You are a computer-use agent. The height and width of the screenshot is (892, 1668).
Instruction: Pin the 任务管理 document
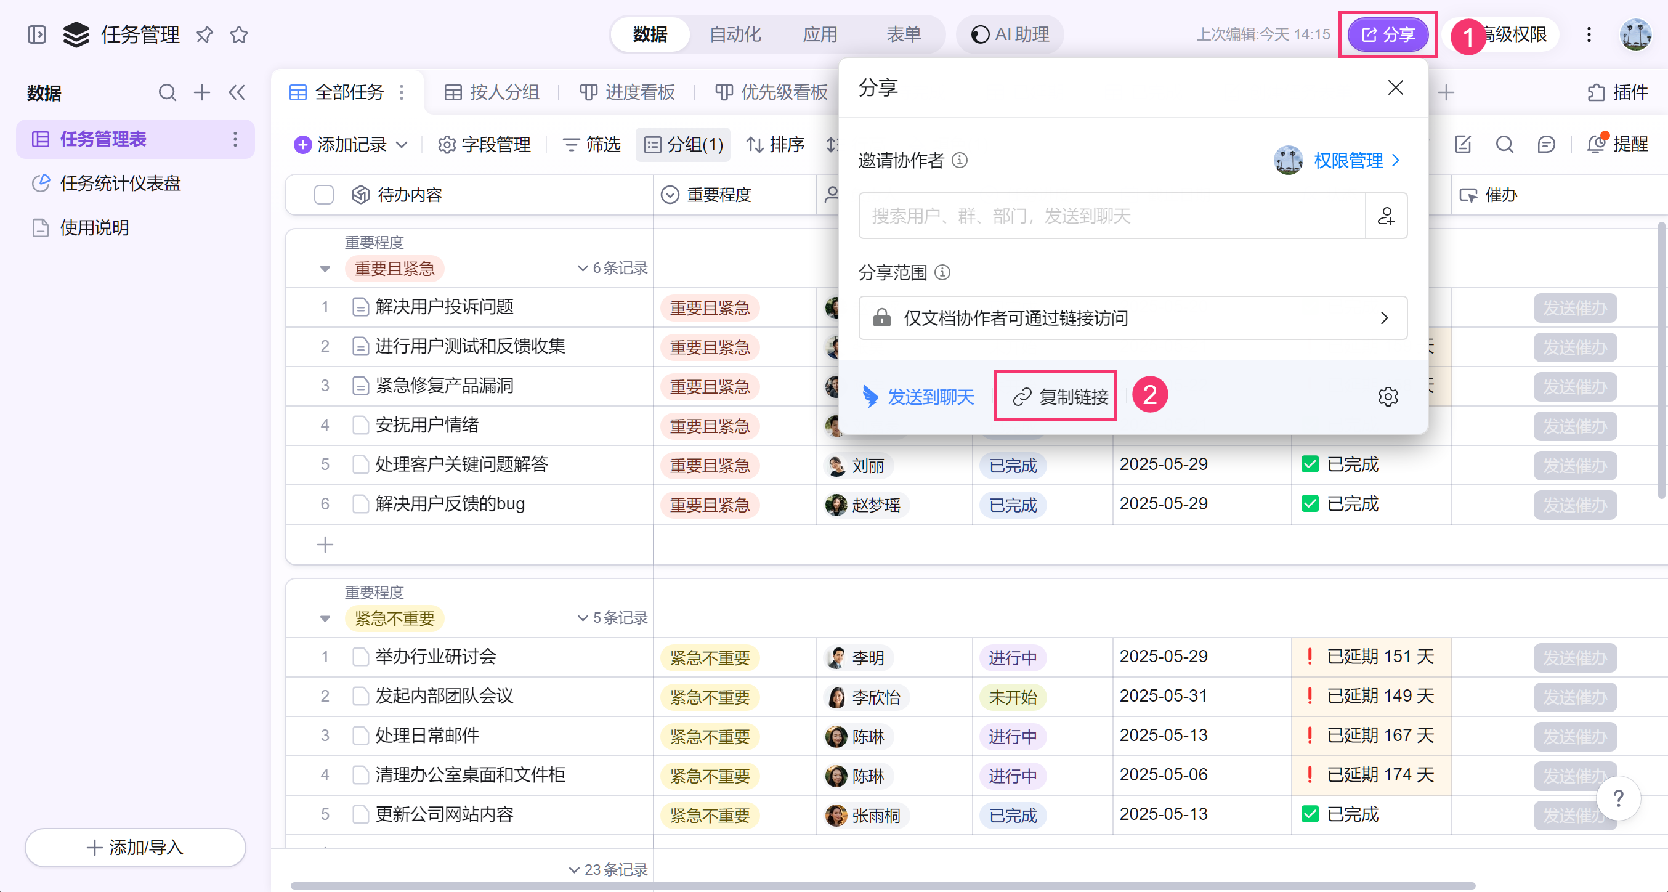coord(204,34)
